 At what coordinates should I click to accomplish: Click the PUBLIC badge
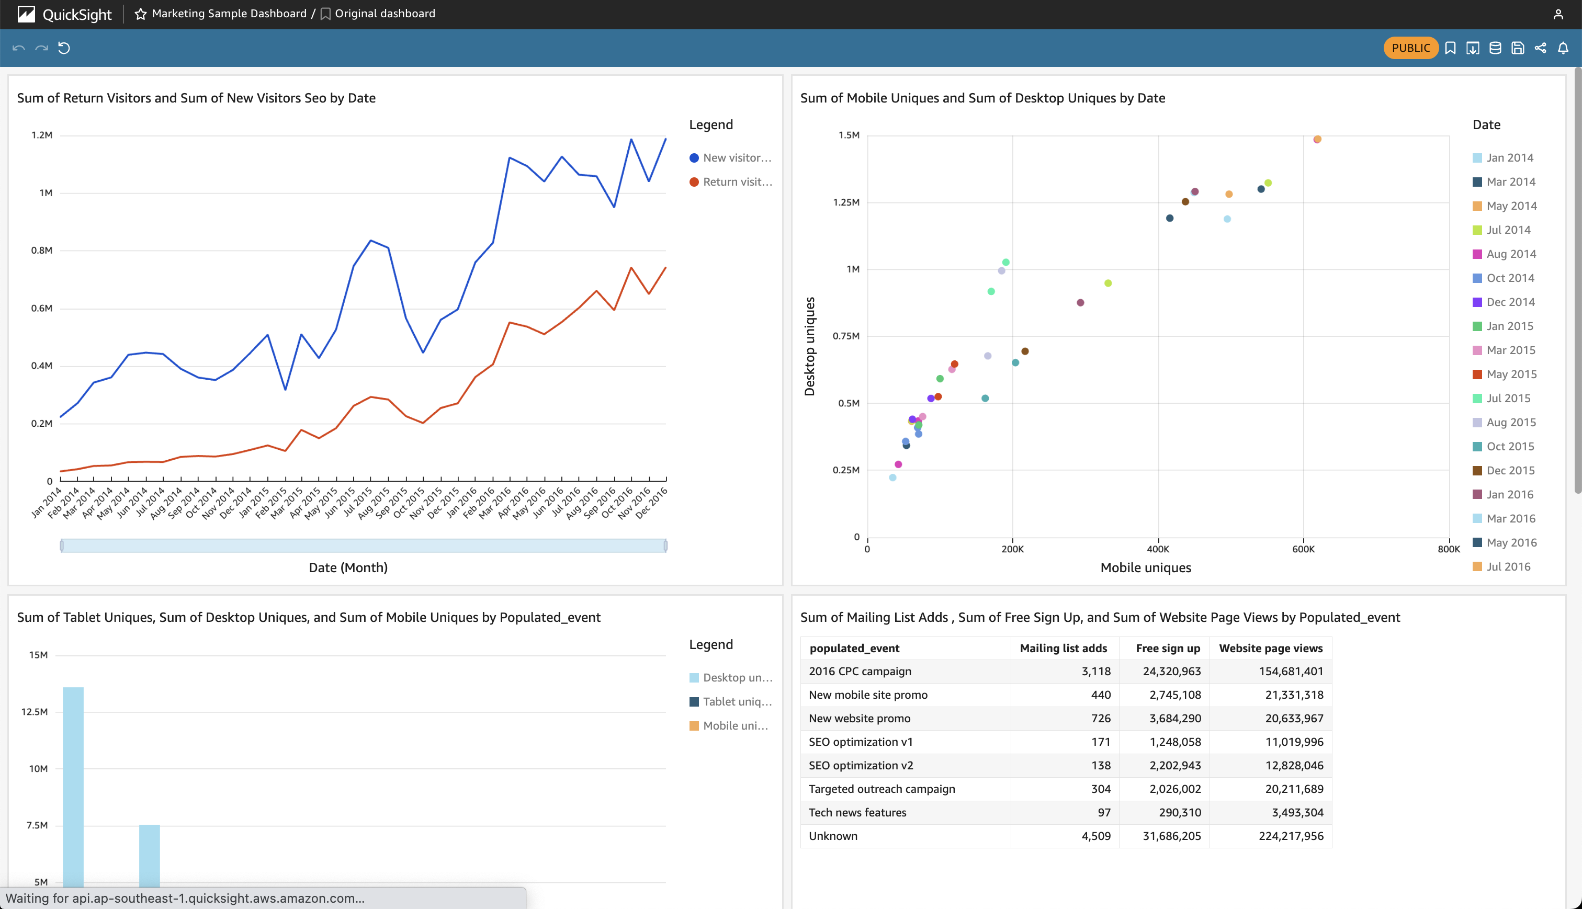1410,48
